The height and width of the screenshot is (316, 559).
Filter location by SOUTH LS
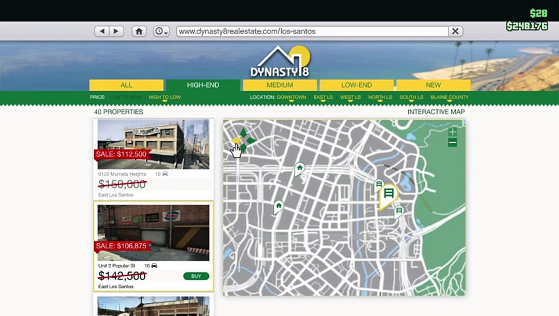[x=411, y=97]
